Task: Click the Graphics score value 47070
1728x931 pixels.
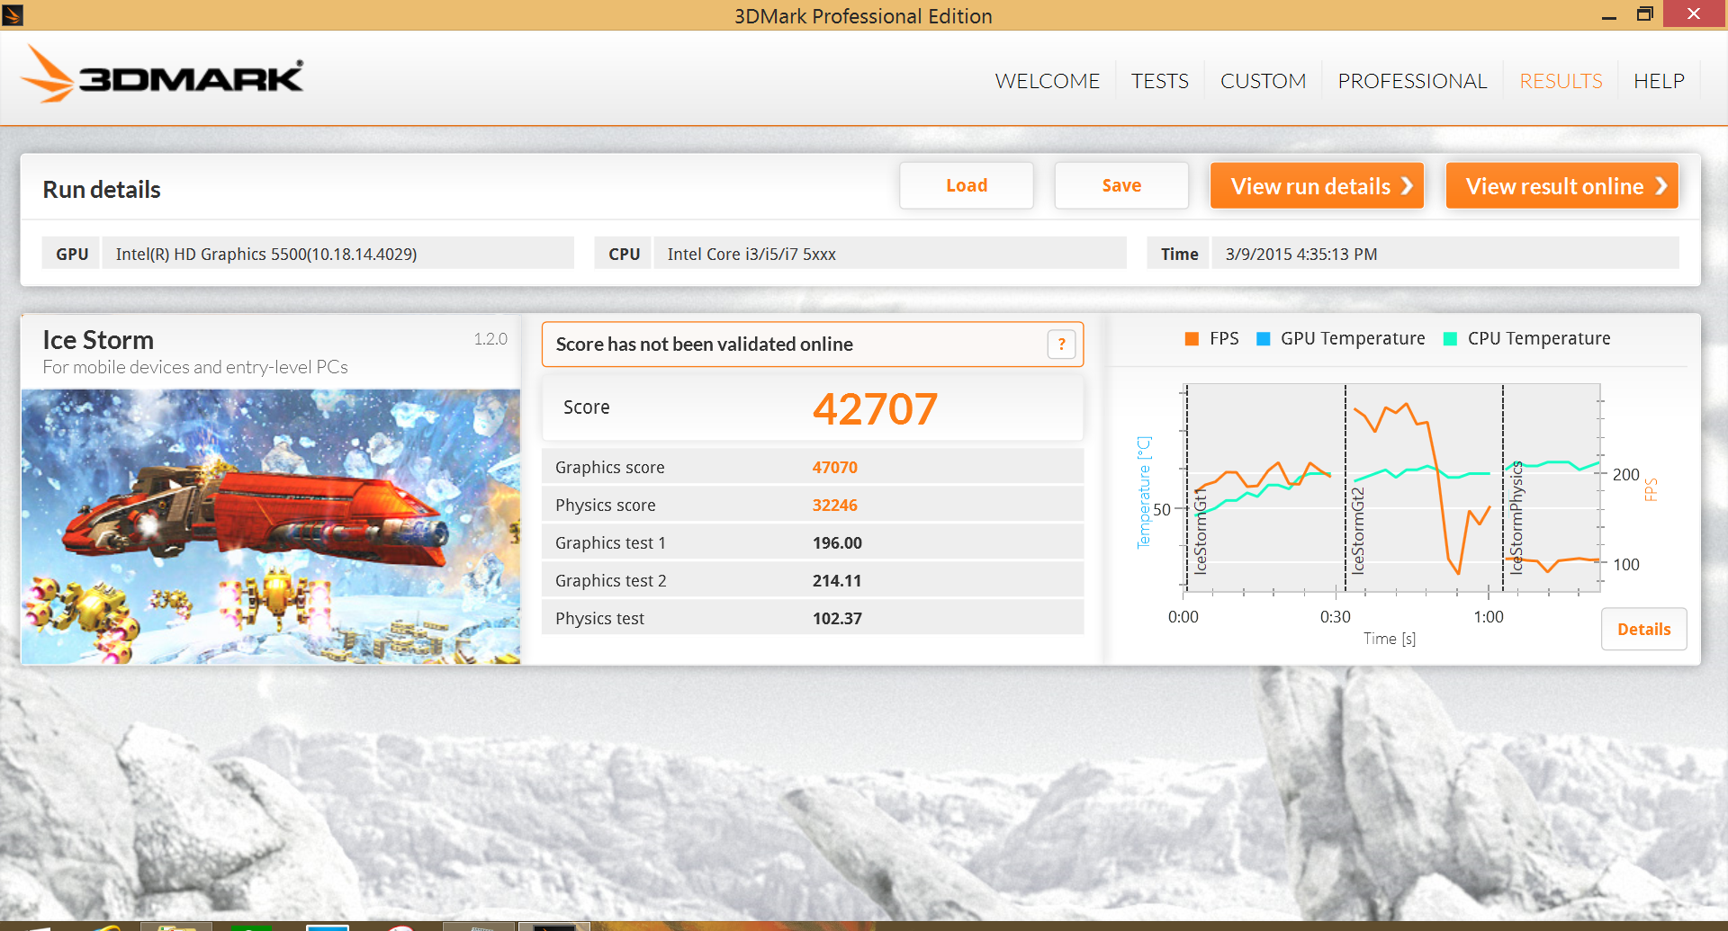Action: (x=834, y=467)
